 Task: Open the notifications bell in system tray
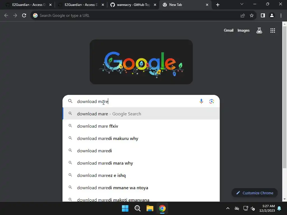[x=279, y=208]
